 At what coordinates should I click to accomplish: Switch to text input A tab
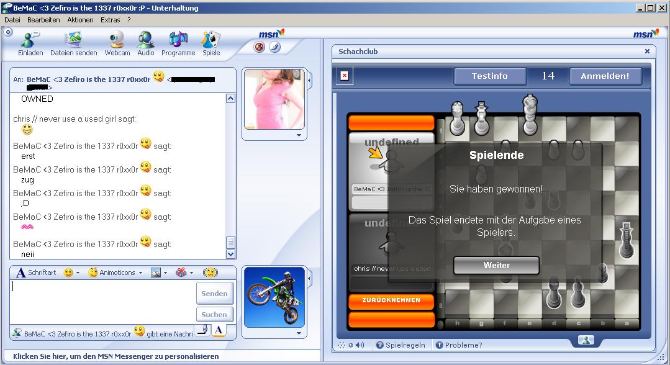(219, 330)
